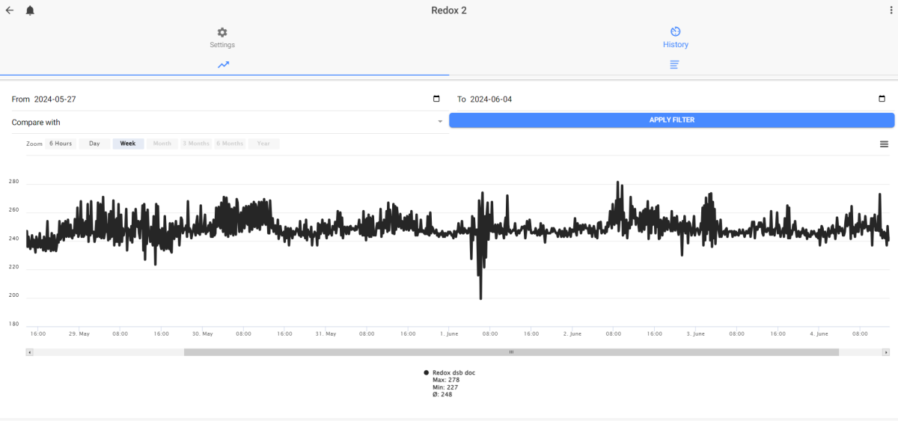Set zoom to Month

(x=162, y=144)
